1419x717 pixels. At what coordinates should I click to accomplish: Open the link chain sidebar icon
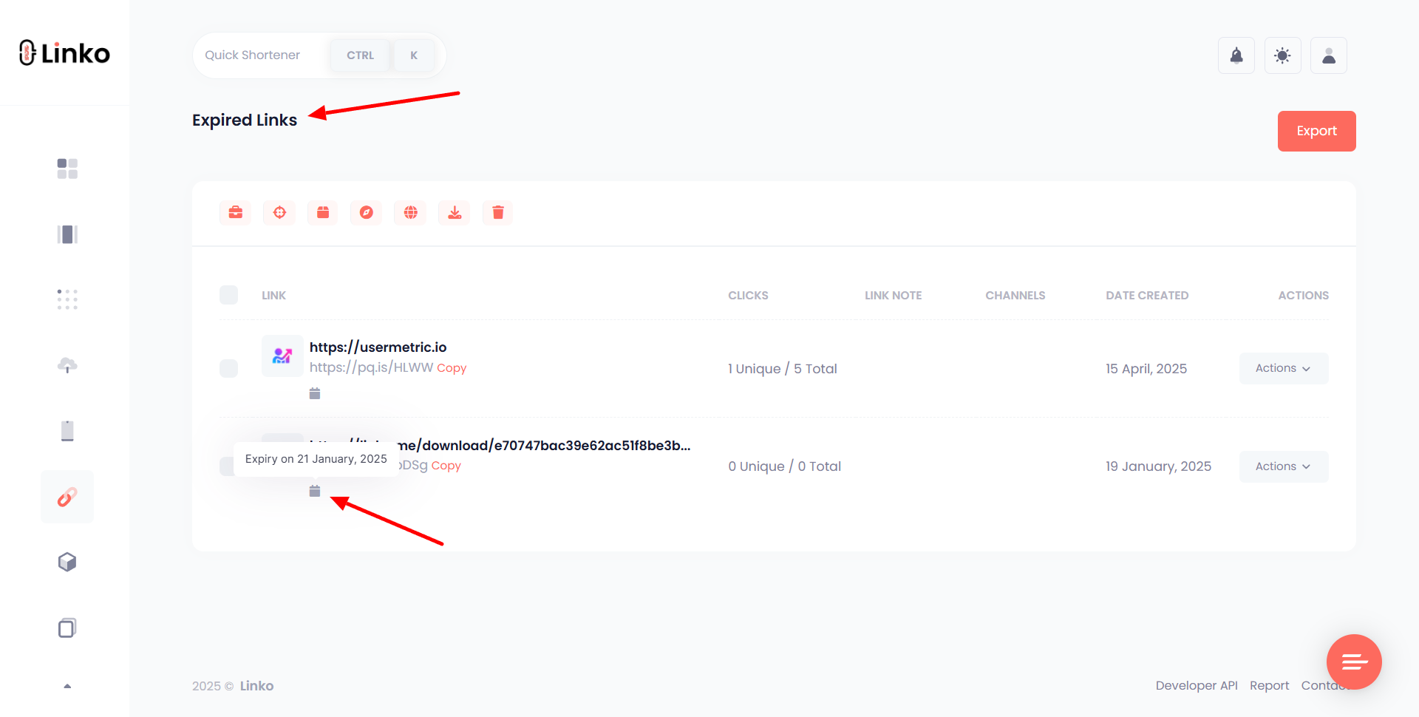point(67,497)
